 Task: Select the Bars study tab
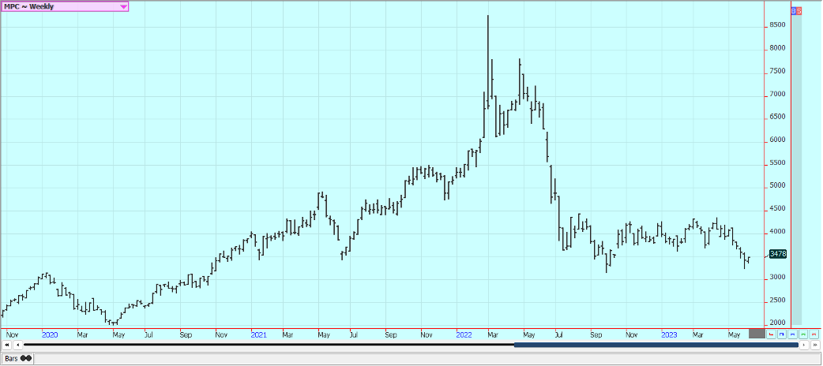pyautogui.click(x=17, y=358)
